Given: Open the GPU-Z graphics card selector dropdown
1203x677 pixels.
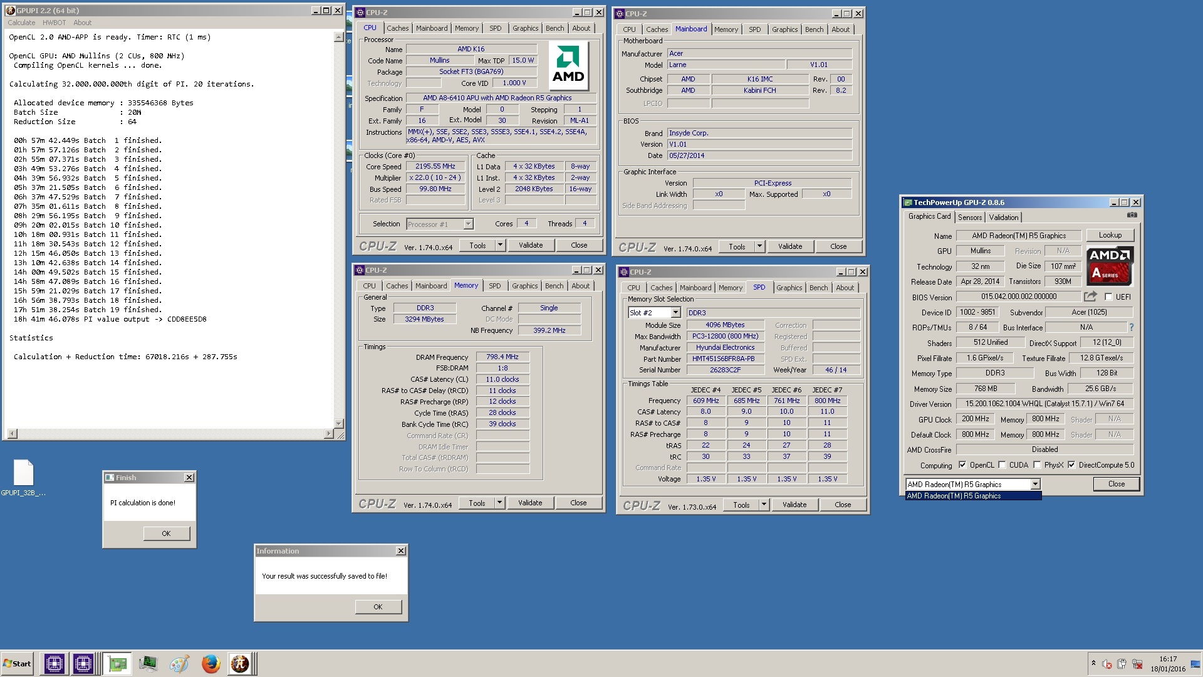Looking at the screenshot, I should 1035,485.
